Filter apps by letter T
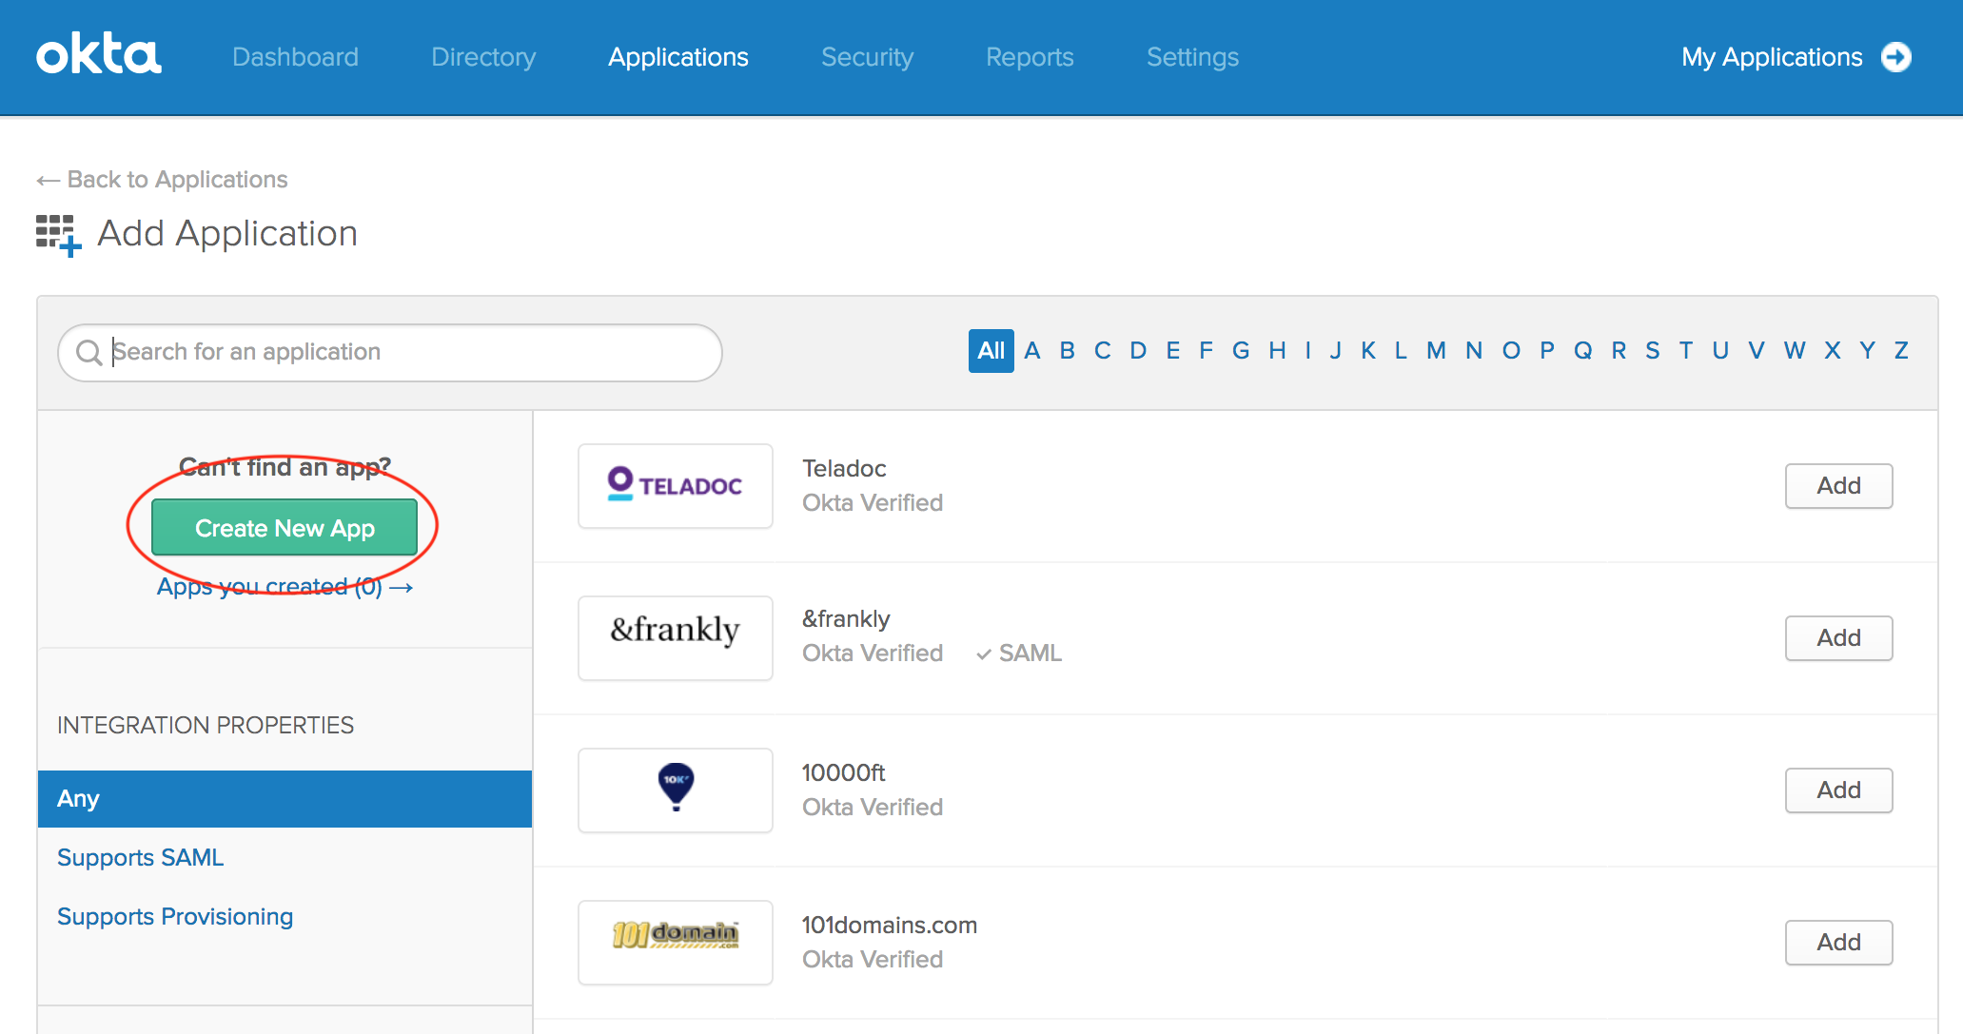This screenshot has height=1034, width=1963. click(x=1686, y=351)
